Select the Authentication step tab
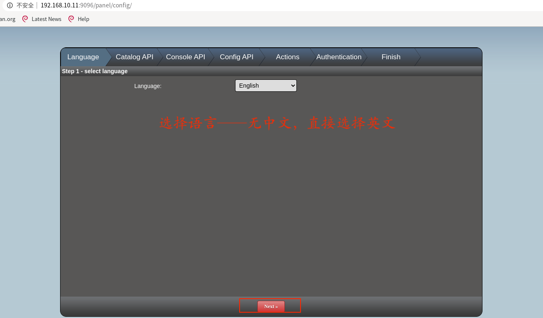Viewport: 543px width, 318px height. (x=338, y=57)
